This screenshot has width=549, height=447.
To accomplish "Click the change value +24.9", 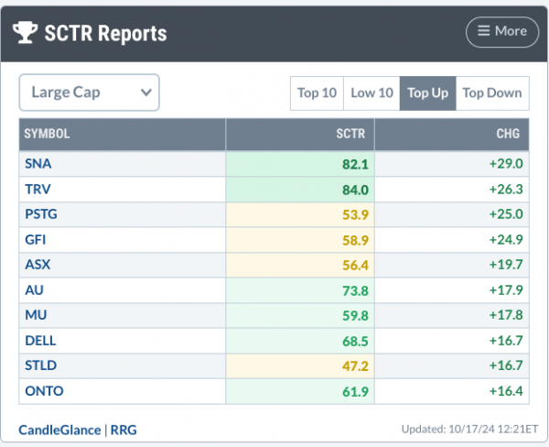I will click(506, 240).
